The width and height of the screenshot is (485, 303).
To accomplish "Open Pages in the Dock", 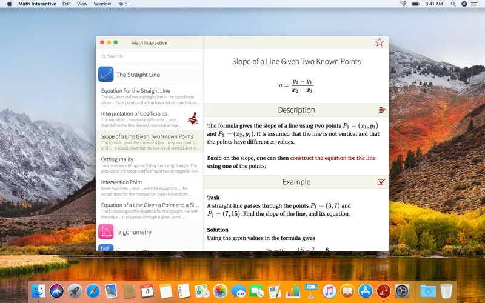I will pos(275,291).
